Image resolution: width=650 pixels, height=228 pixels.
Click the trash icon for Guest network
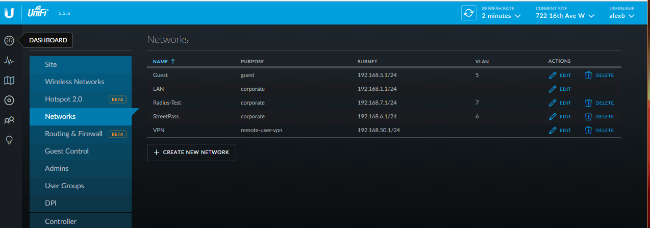(588, 75)
